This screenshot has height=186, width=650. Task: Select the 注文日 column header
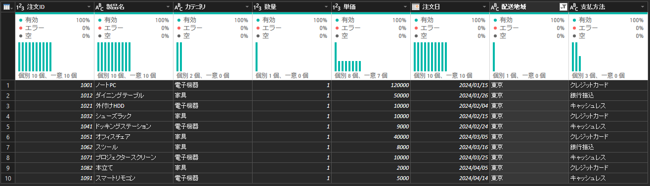pyautogui.click(x=450, y=6)
